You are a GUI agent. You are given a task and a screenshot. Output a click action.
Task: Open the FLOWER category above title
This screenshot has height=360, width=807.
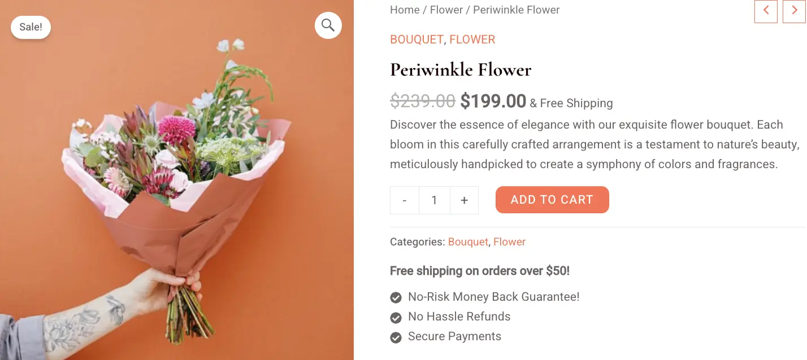472,39
